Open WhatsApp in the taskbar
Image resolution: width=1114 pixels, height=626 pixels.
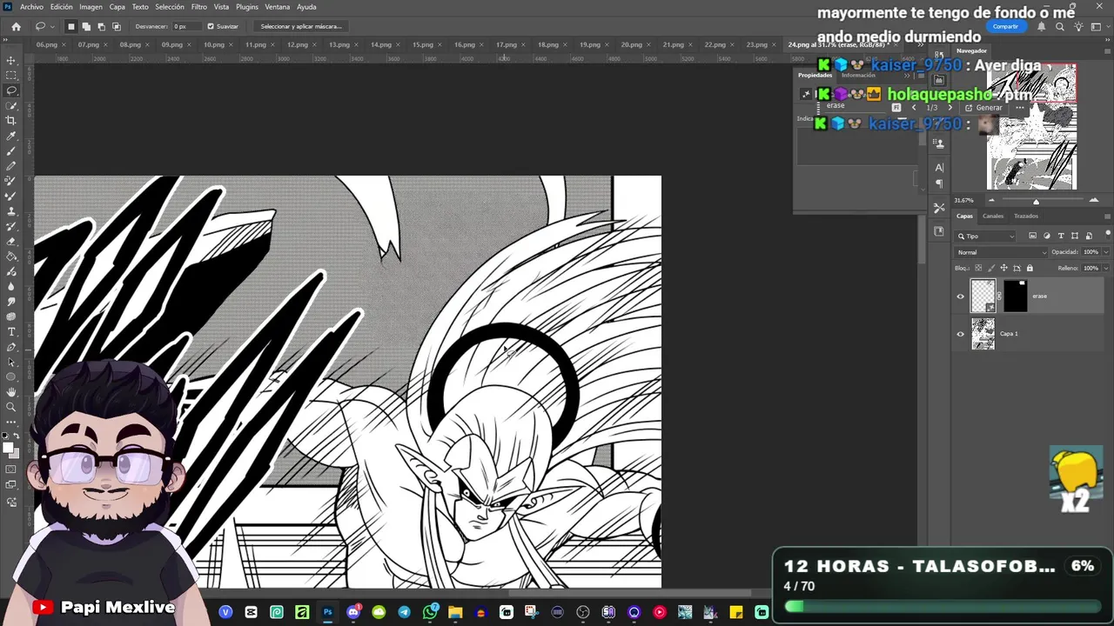pyautogui.click(x=430, y=612)
